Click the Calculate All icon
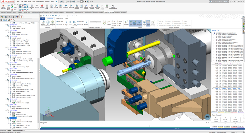Screen dimensions: 245x133 pyautogui.click(x=32, y=6)
